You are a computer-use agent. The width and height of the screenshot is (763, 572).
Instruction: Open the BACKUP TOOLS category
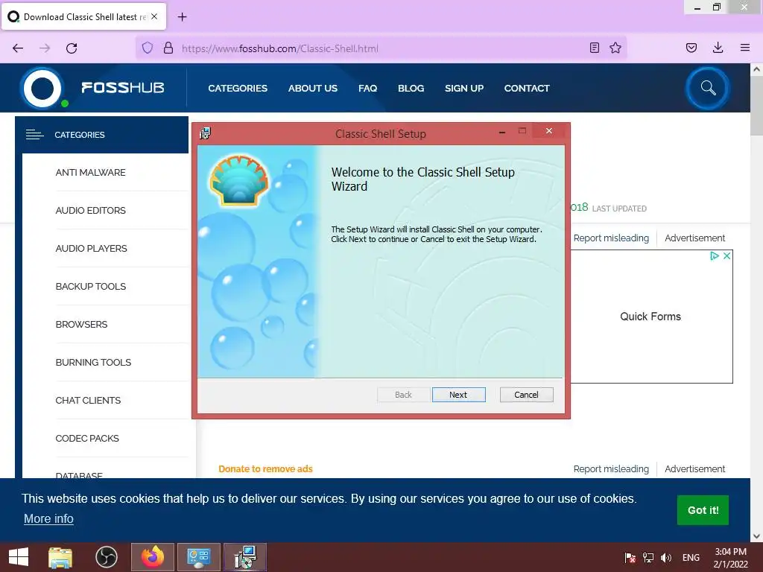[90, 287]
